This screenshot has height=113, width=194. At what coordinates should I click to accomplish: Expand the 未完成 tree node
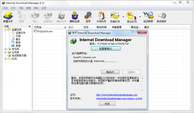point(6,49)
